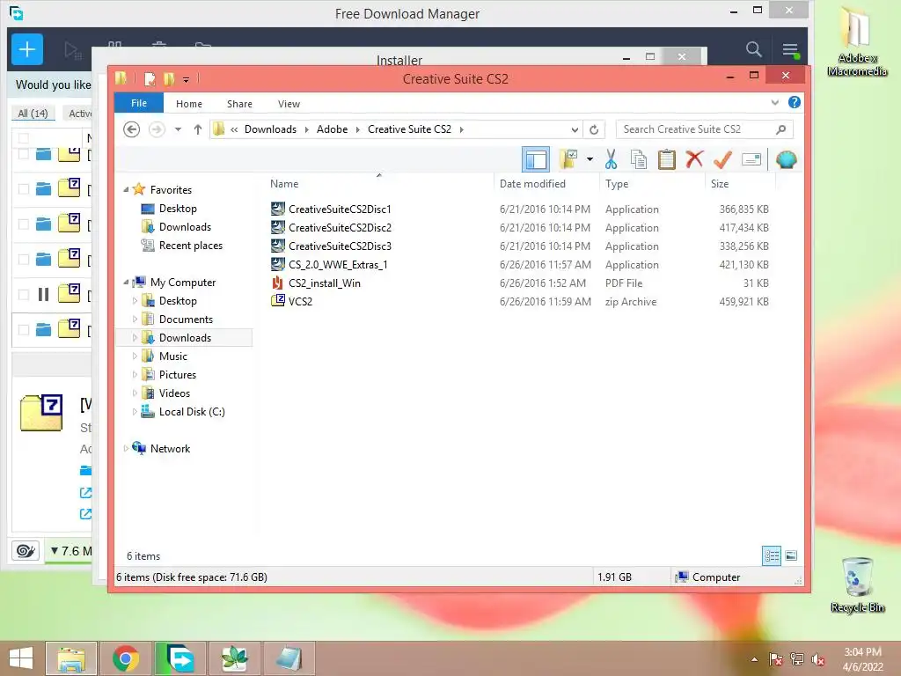This screenshot has height=676, width=901.
Task: Go up one folder level arrow
Action: (198, 129)
